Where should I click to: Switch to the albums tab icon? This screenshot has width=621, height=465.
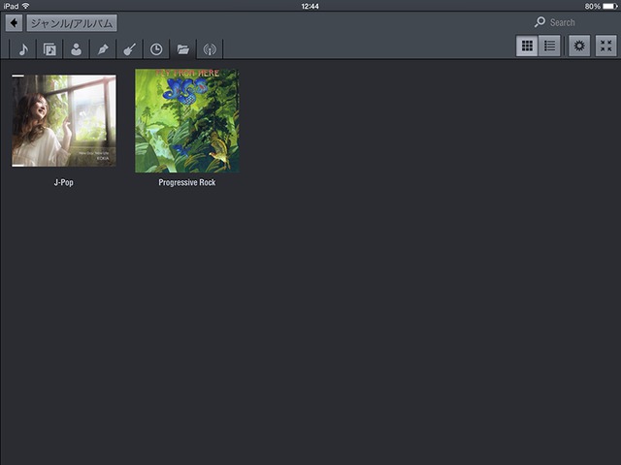[49, 49]
